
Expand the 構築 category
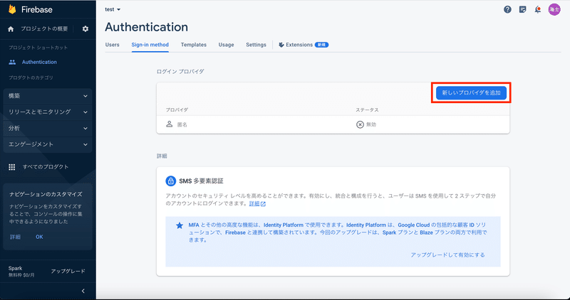point(48,96)
